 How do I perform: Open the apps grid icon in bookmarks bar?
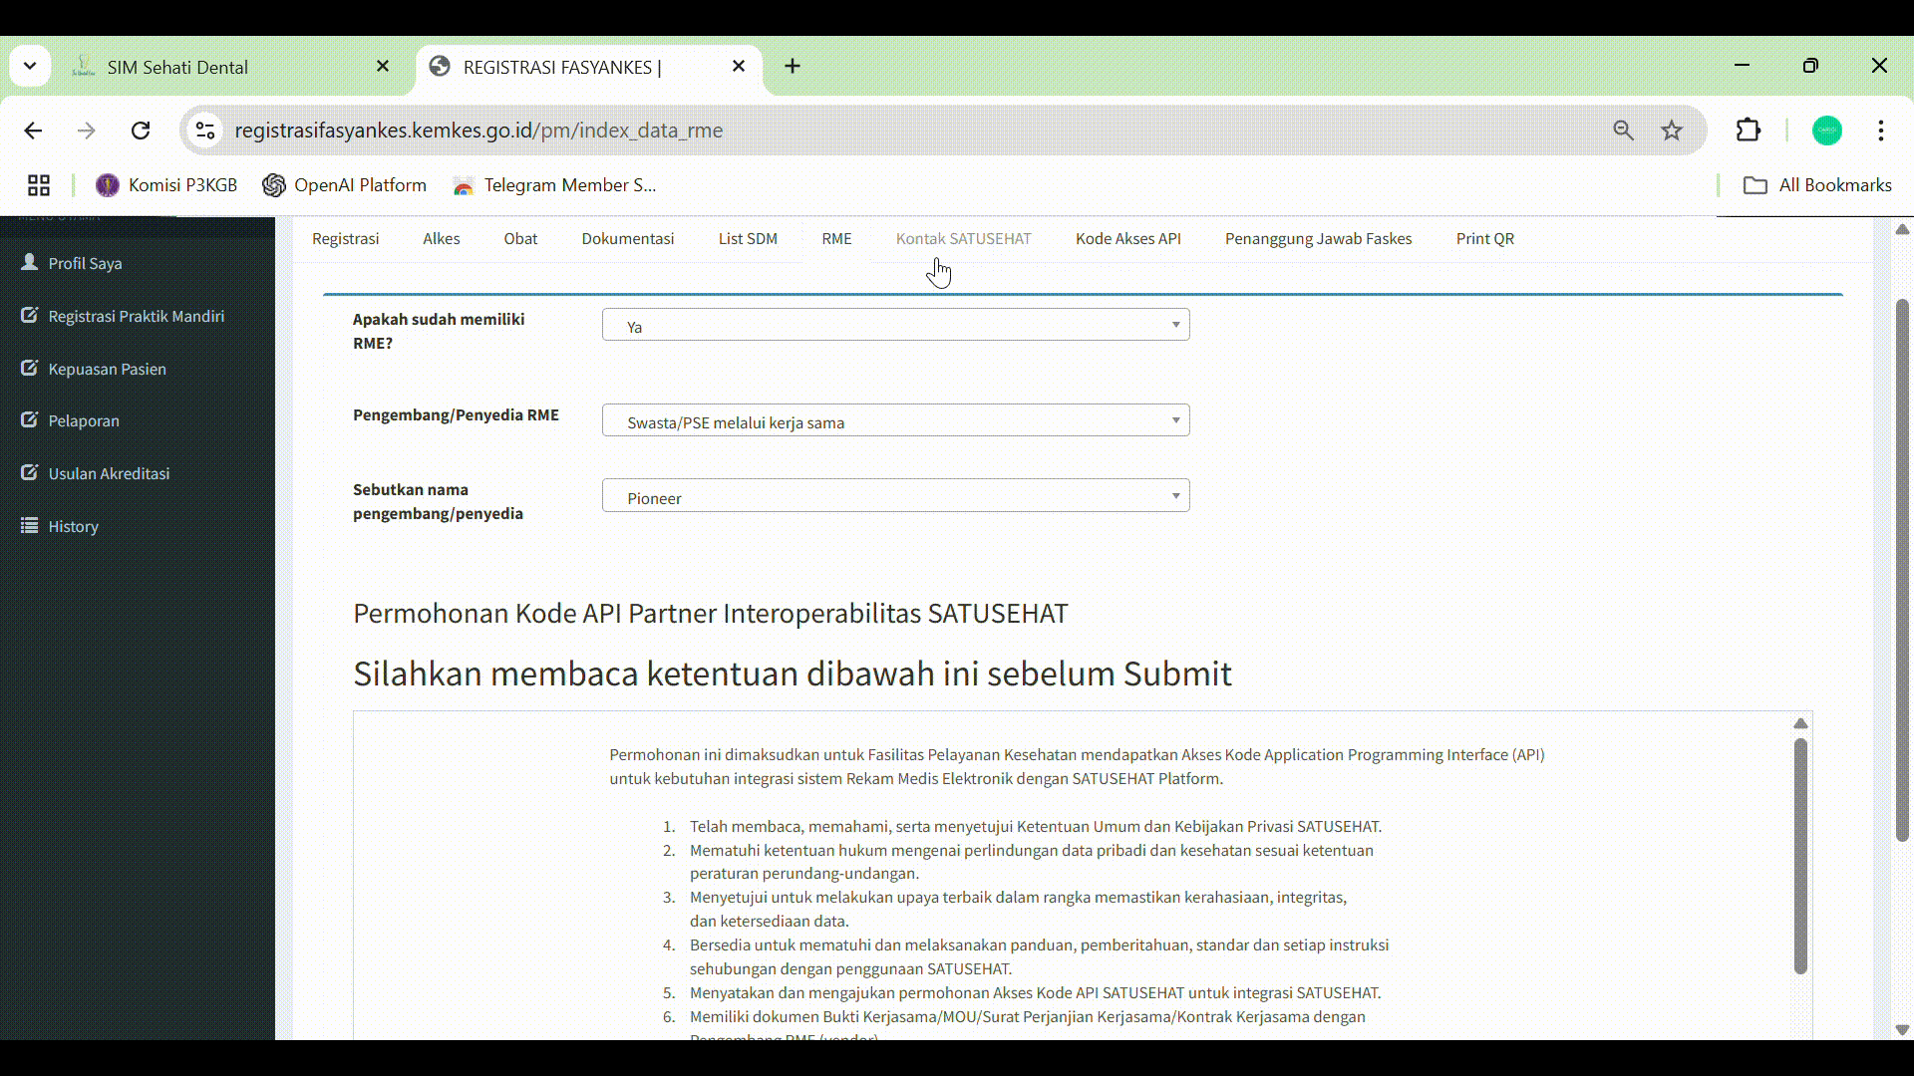39,185
